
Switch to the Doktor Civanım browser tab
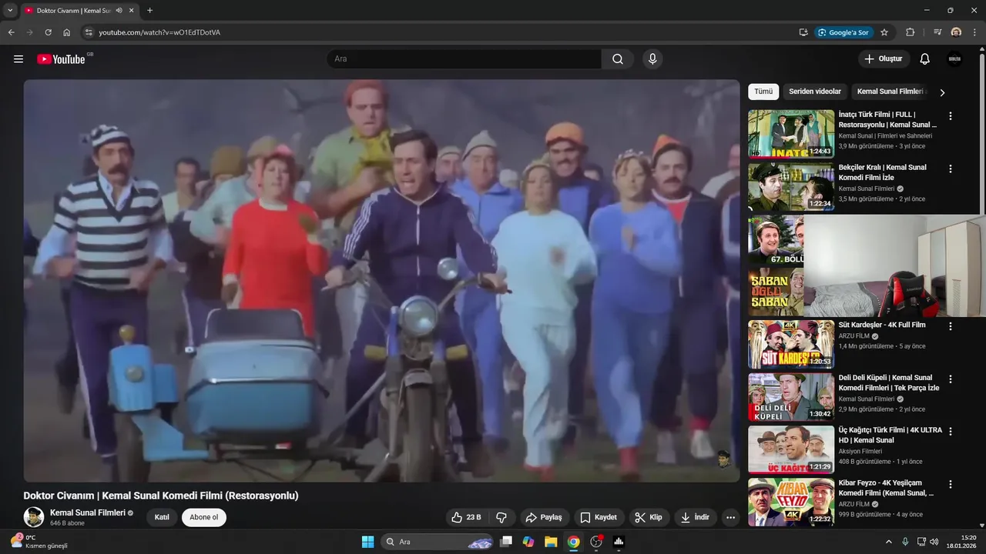click(x=73, y=11)
